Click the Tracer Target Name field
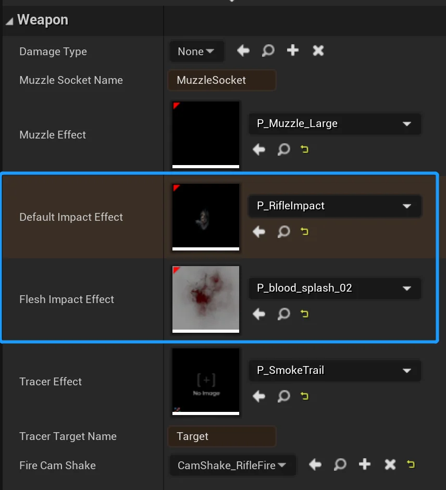 click(222, 436)
